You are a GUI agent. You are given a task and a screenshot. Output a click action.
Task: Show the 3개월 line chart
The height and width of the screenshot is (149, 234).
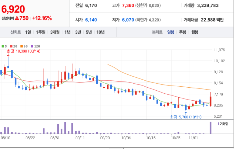(55, 32)
